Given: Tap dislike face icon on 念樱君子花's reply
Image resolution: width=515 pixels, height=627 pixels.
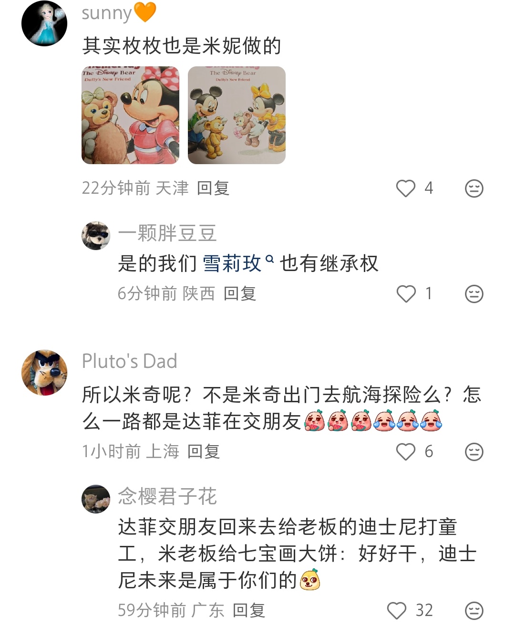Looking at the screenshot, I should tap(474, 611).
